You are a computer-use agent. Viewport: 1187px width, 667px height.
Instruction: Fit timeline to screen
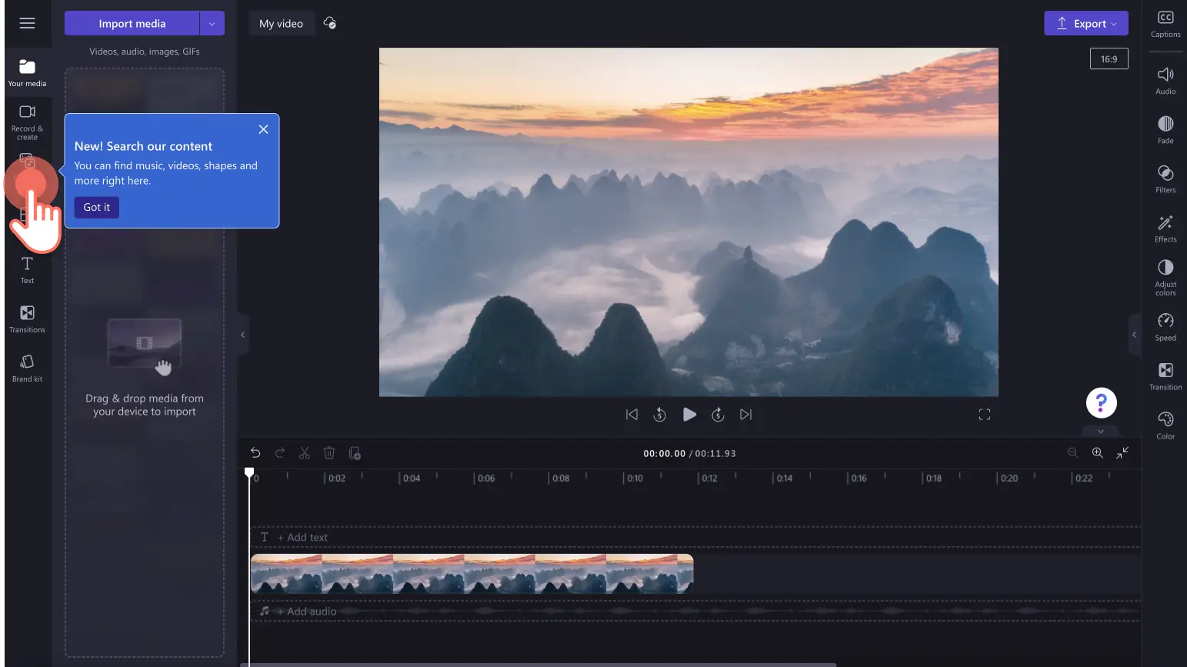(x=1122, y=453)
